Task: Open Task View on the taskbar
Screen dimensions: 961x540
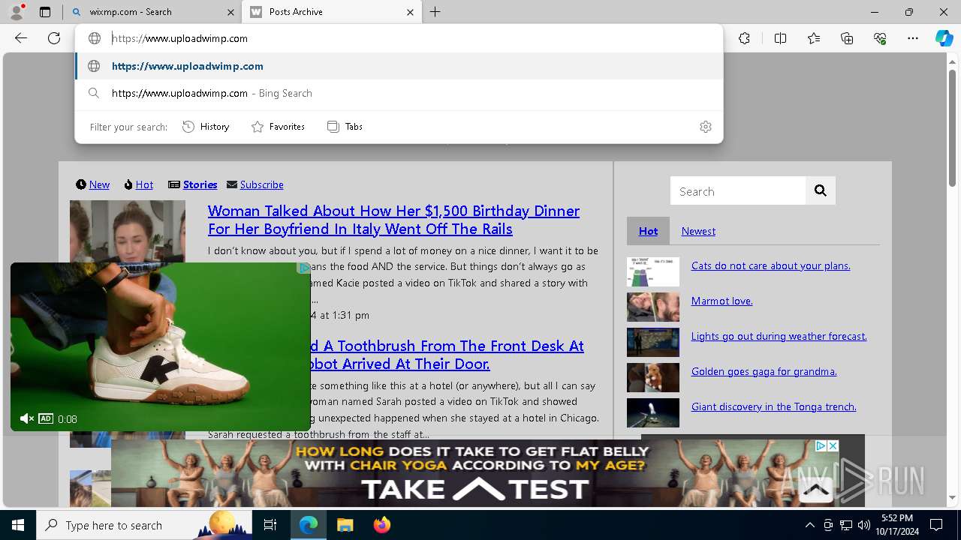Action: pos(270,525)
